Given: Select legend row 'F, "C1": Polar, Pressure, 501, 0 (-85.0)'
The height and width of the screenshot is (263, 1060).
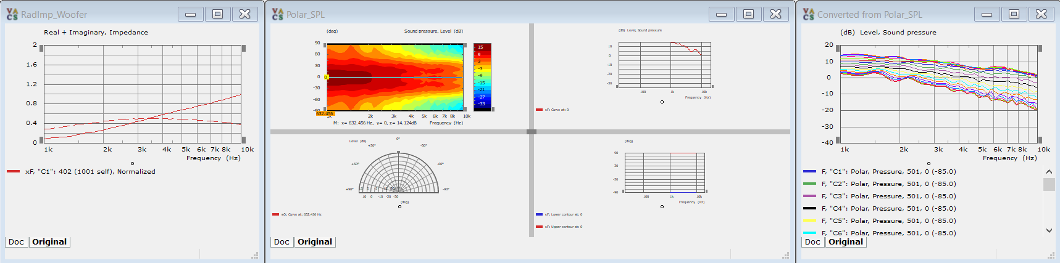Looking at the screenshot, I should [889, 172].
